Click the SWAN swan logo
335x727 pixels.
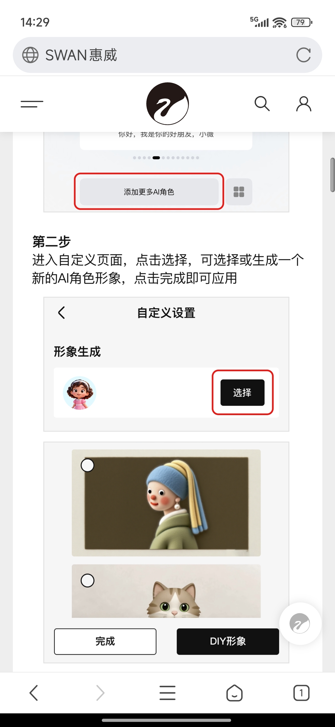[167, 104]
